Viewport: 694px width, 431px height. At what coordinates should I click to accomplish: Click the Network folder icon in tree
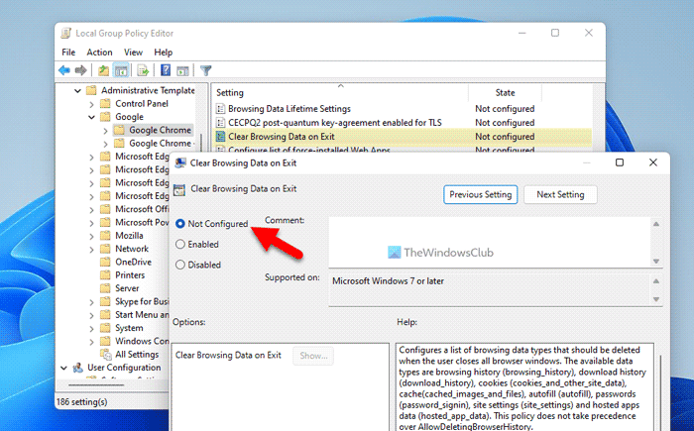click(105, 249)
